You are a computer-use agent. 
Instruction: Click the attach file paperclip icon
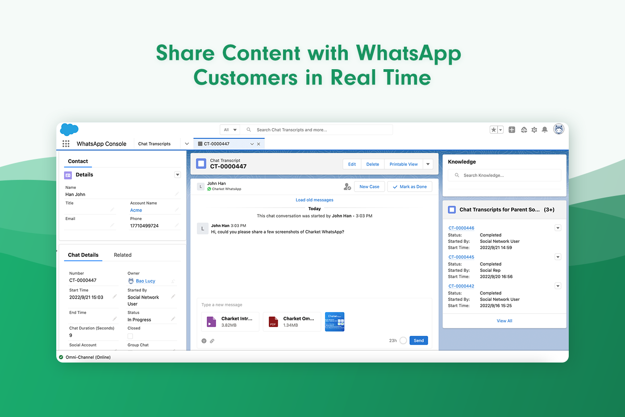(212, 341)
